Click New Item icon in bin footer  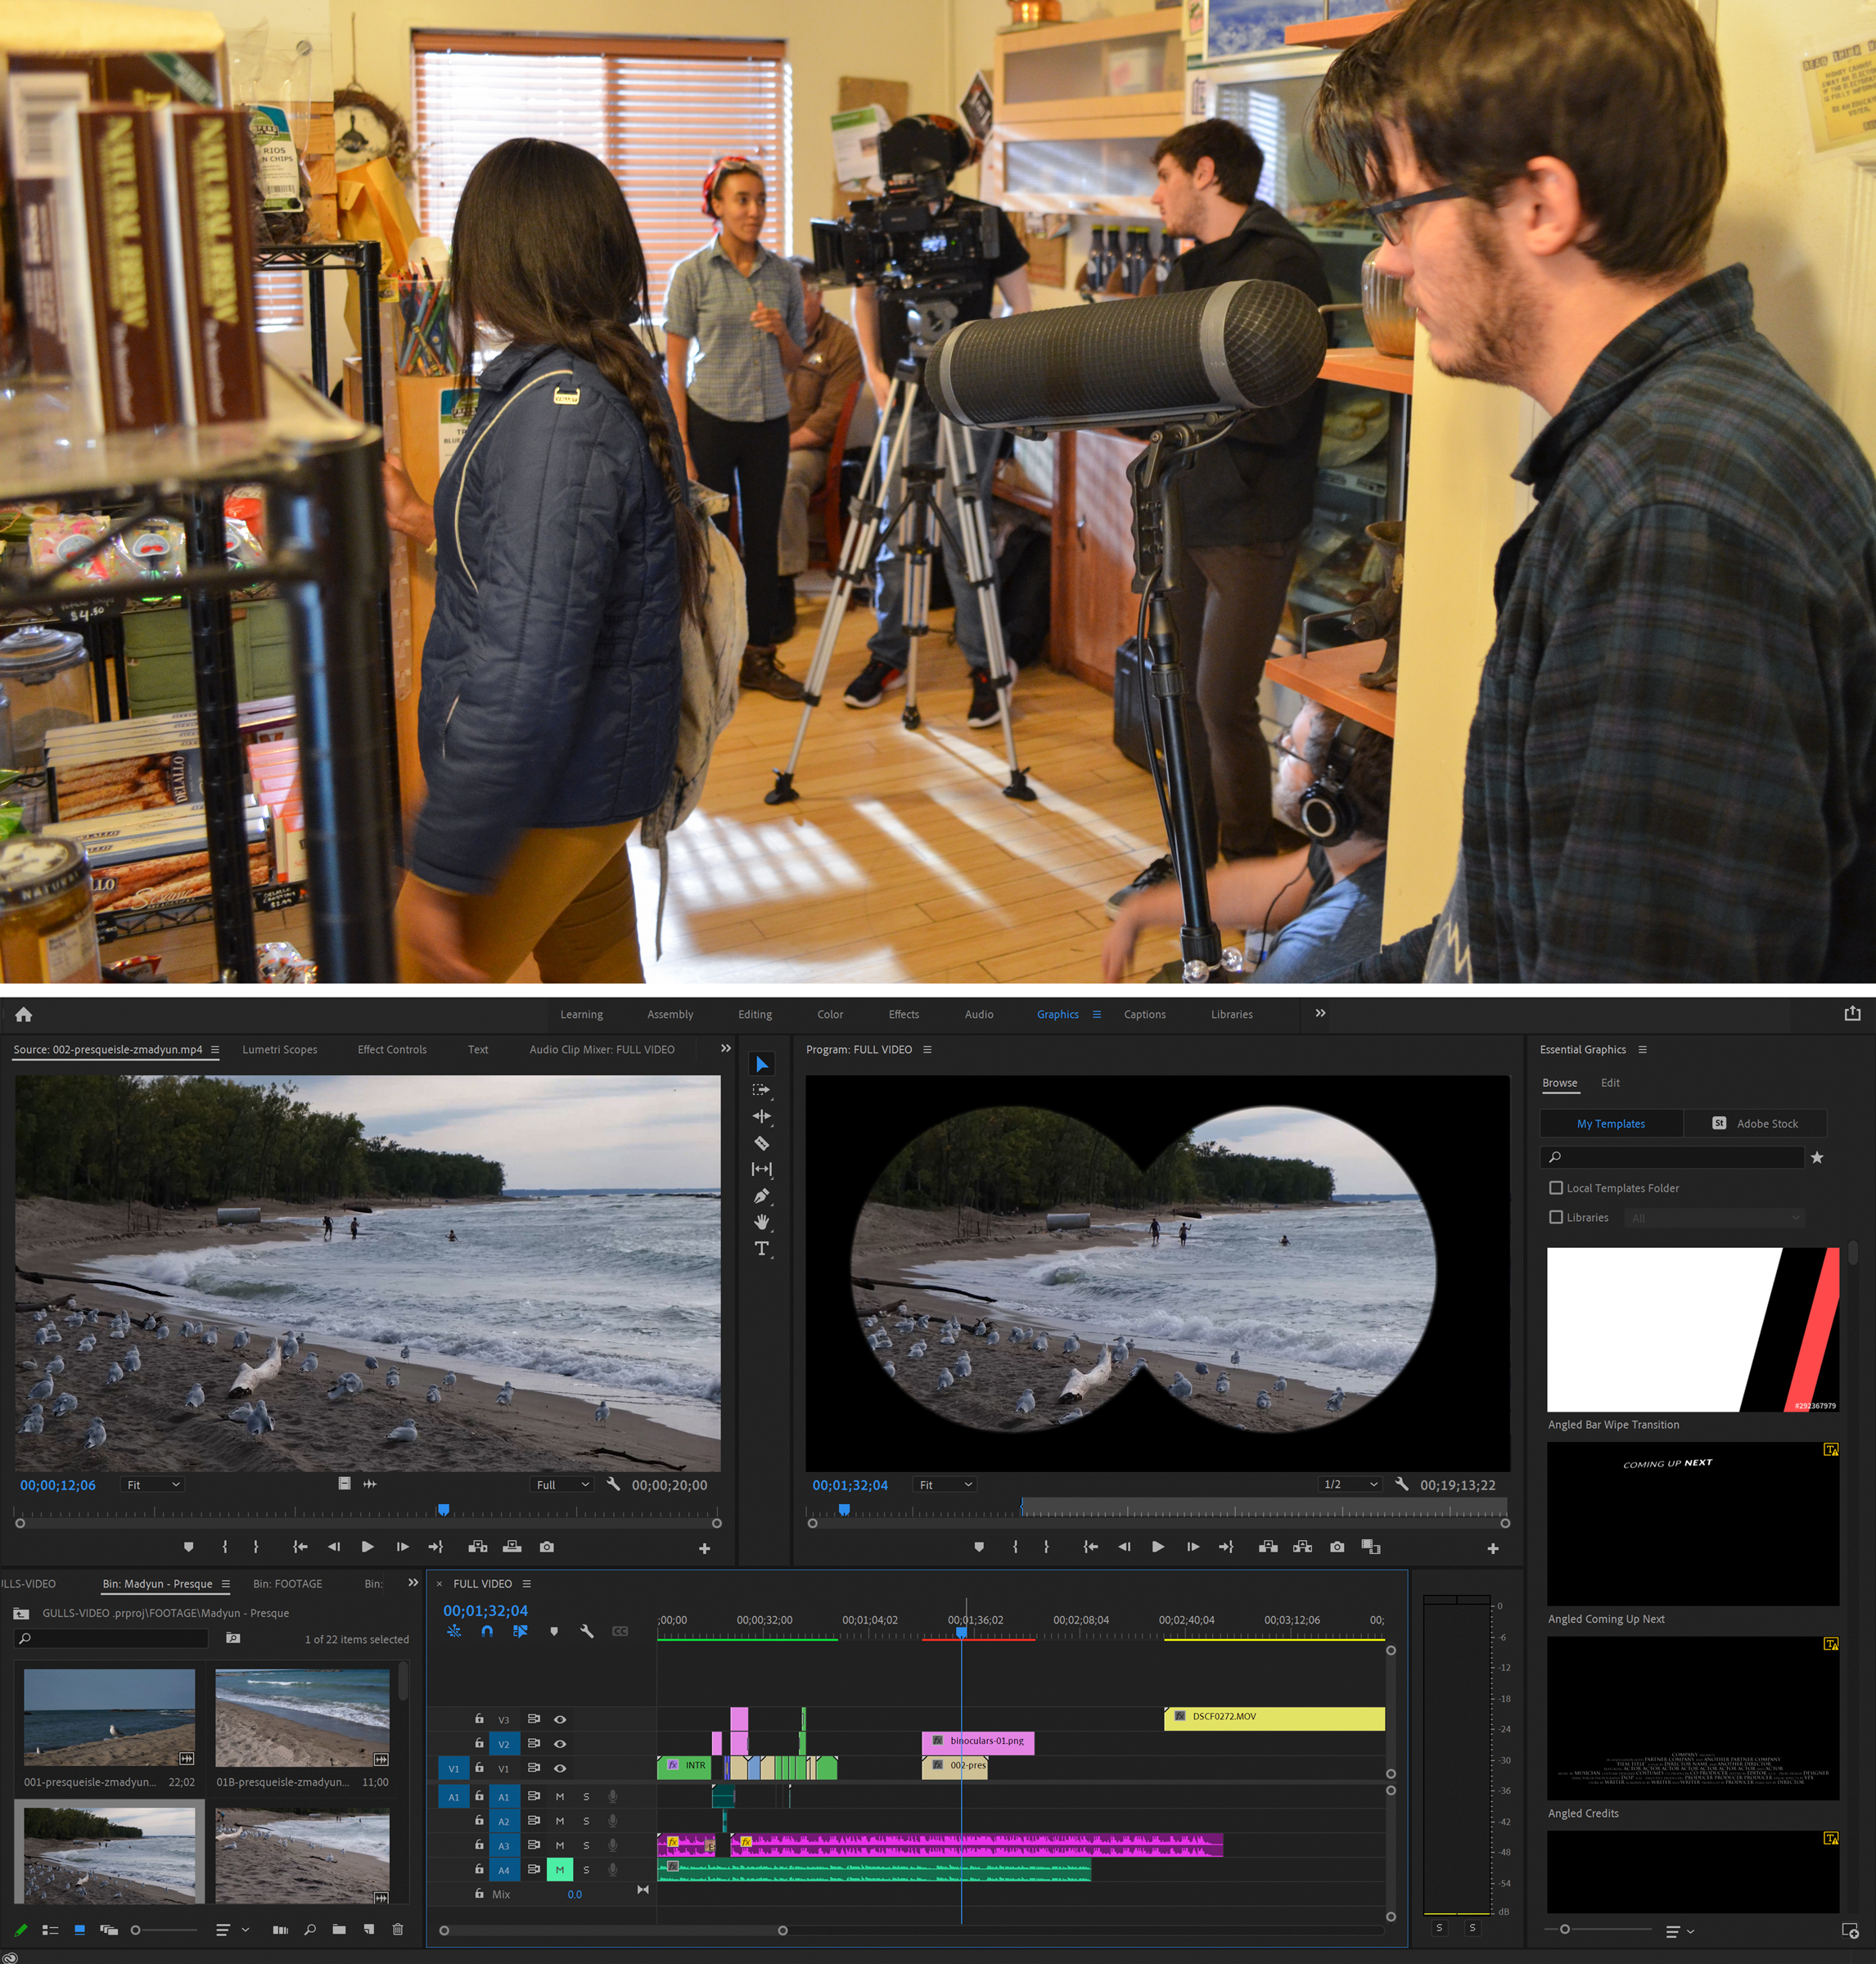[369, 1929]
